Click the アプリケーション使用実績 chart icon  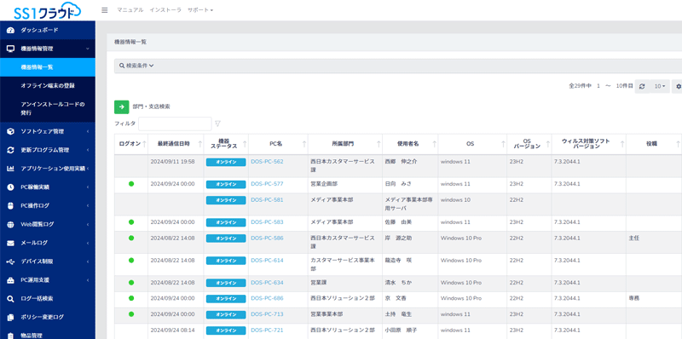(x=11, y=169)
